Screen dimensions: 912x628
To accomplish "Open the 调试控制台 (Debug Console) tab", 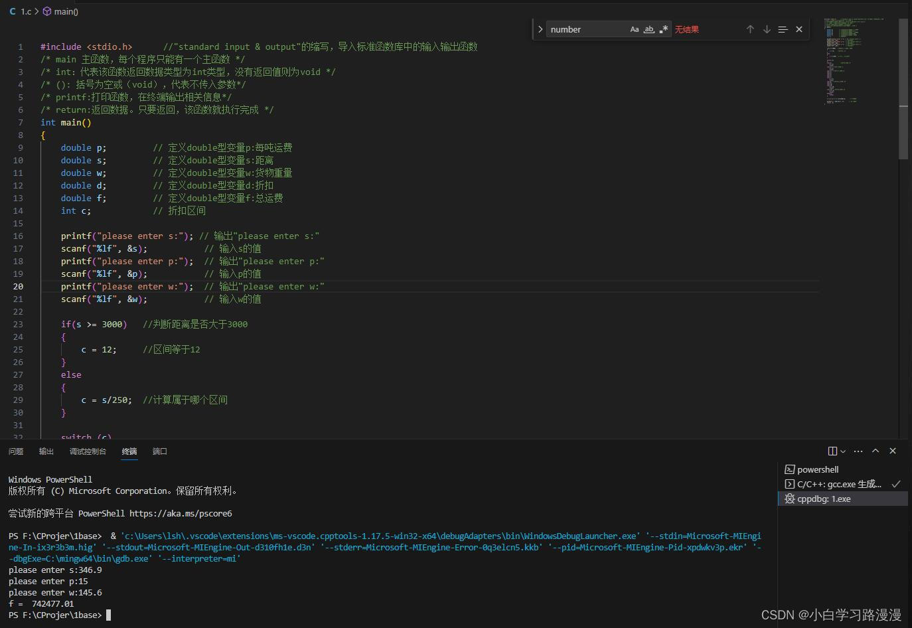I will (x=88, y=451).
